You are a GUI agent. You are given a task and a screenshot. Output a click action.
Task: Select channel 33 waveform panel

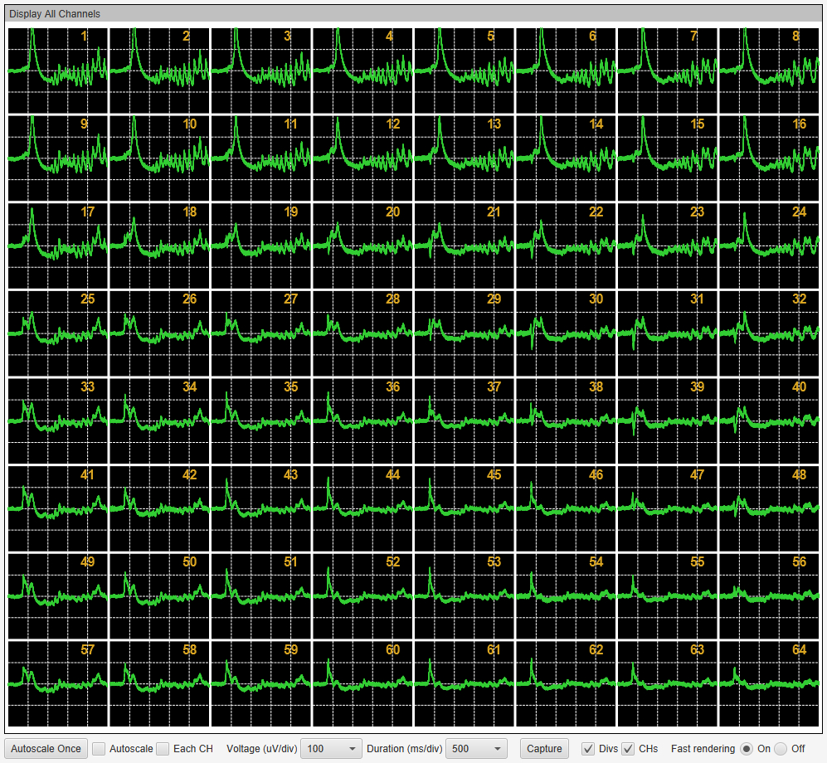click(57, 420)
